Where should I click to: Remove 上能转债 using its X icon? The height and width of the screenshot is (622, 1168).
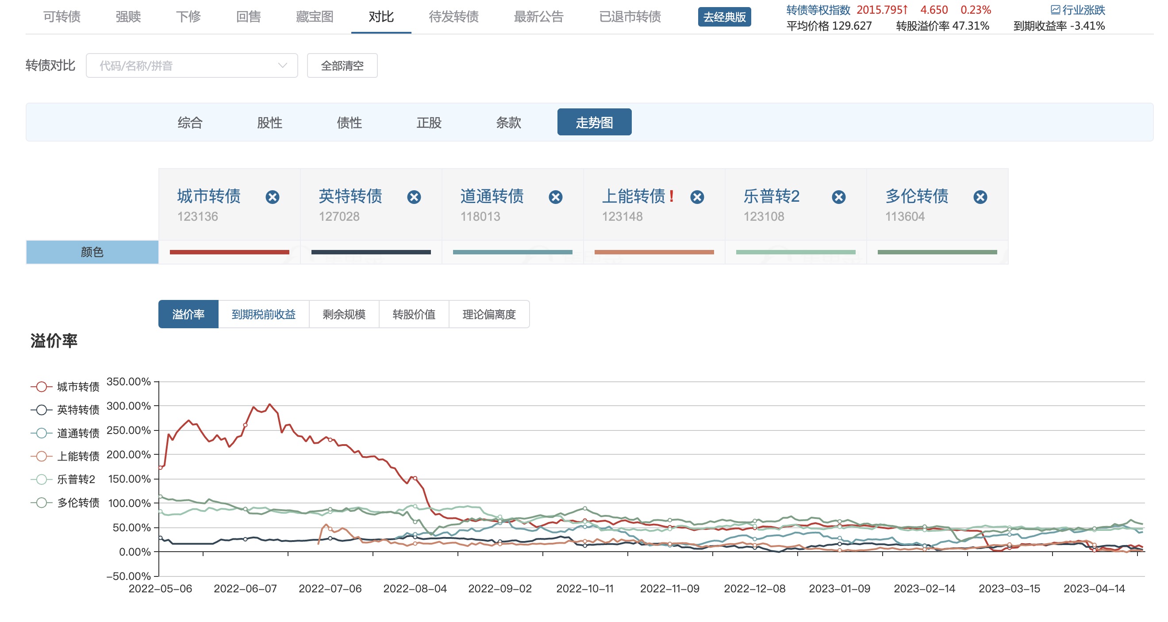coord(697,197)
